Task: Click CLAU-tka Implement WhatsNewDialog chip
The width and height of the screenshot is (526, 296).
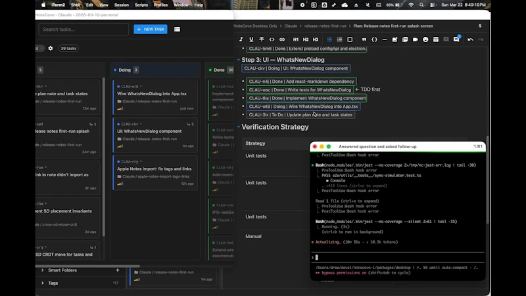Action: coord(307,98)
